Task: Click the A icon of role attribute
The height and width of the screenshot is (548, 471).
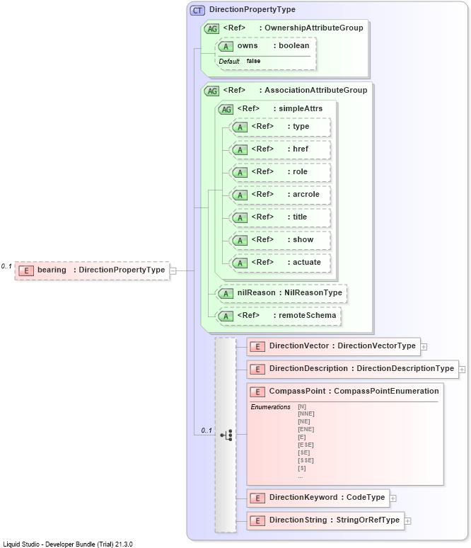Action: (240, 173)
